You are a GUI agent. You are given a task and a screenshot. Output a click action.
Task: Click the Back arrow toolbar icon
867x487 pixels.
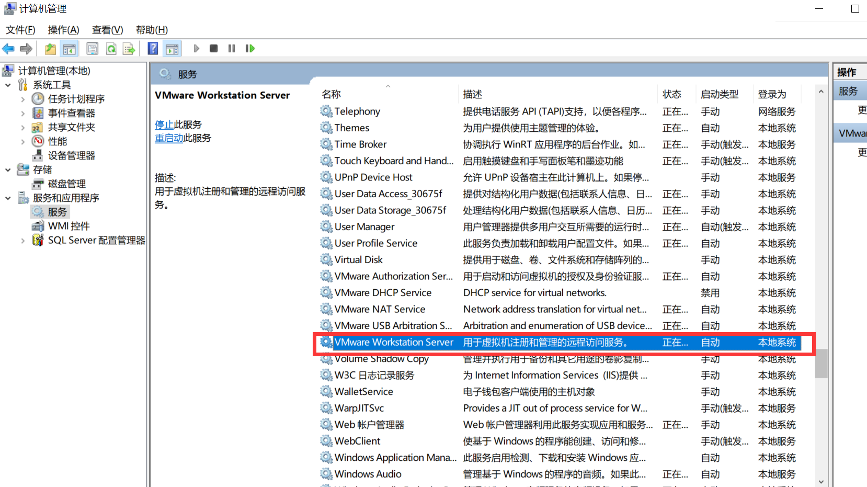click(x=8, y=49)
